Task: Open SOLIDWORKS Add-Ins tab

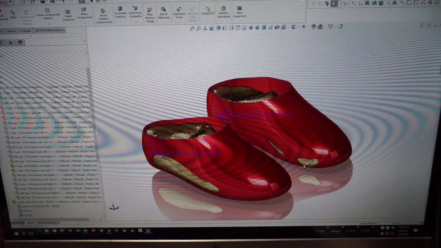Action: (x=49, y=30)
